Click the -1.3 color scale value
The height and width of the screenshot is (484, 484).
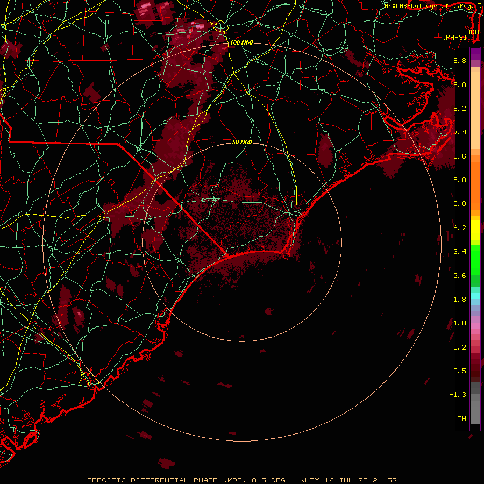(x=458, y=395)
